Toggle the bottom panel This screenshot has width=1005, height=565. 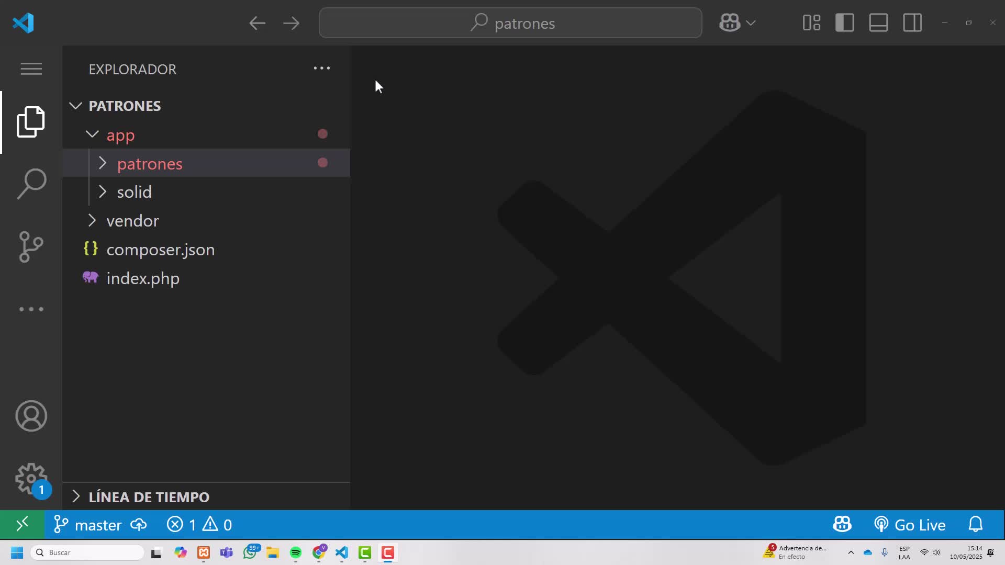coord(878,23)
